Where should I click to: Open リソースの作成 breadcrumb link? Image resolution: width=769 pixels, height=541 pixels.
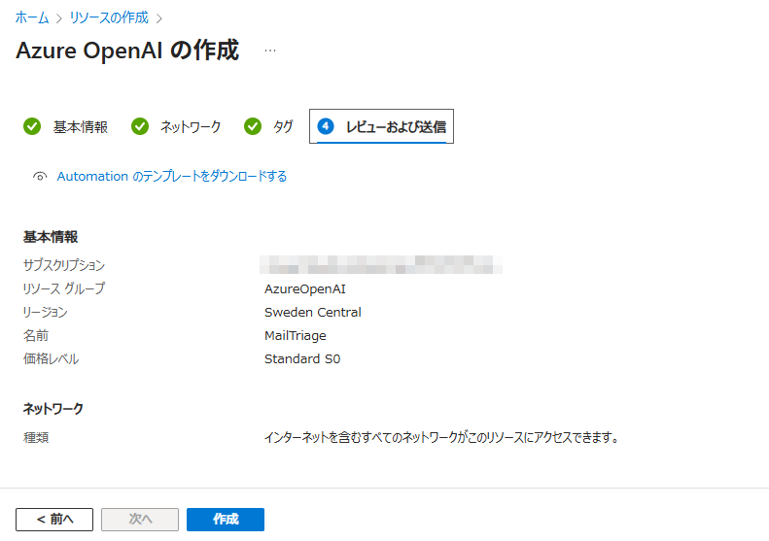pyautogui.click(x=108, y=17)
